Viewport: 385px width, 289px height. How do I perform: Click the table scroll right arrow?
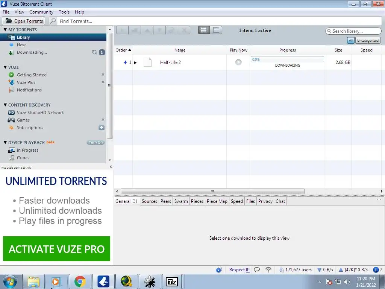[x=382, y=191]
